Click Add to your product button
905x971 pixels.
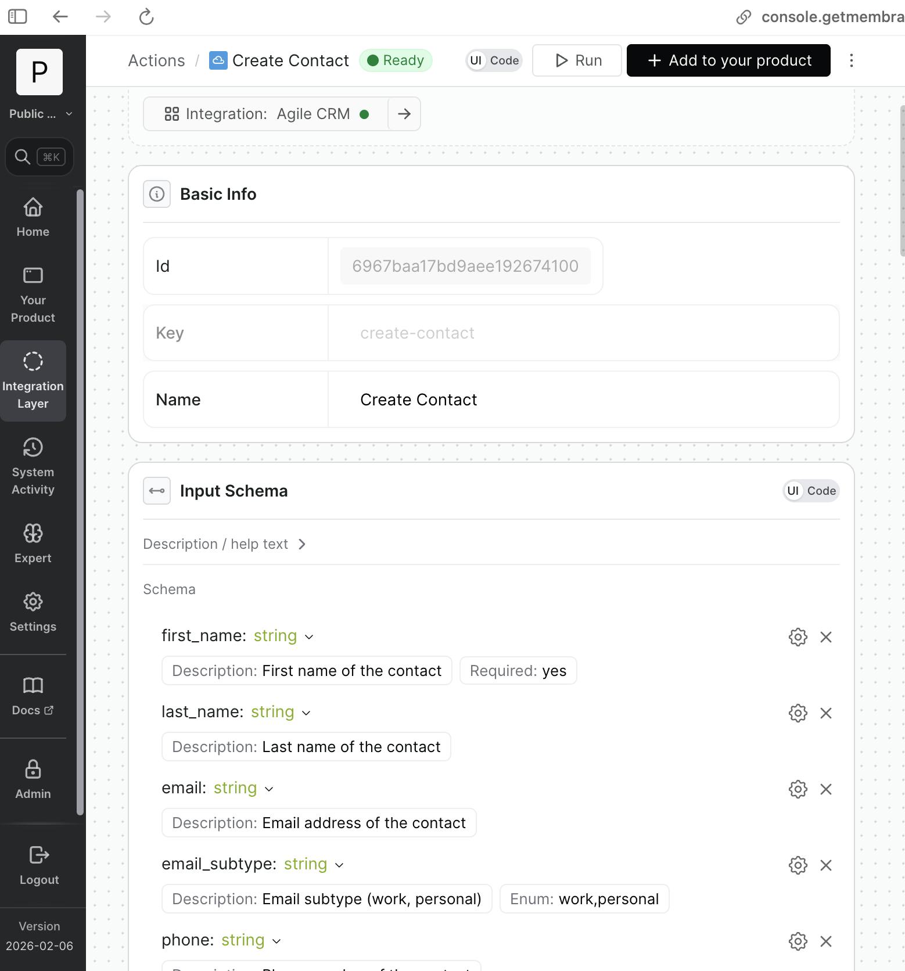coord(728,60)
